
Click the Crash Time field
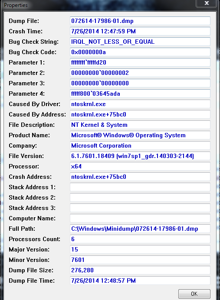pyautogui.click(x=140, y=31)
